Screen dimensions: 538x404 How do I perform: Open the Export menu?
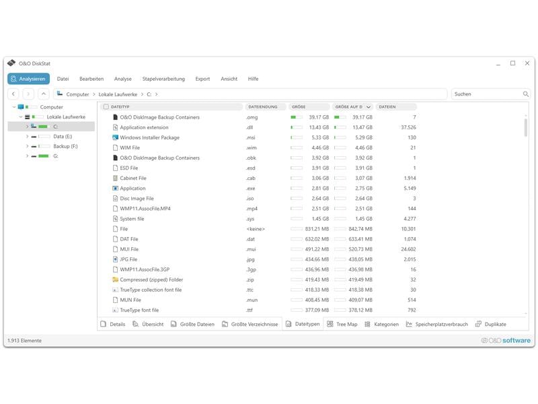(202, 79)
